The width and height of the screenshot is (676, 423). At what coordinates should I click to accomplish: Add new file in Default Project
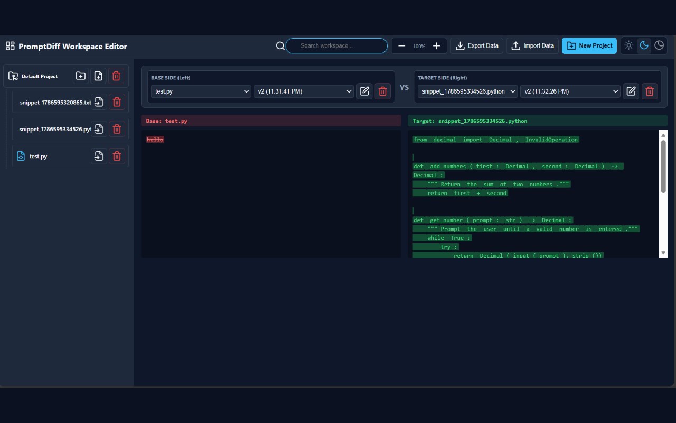coord(98,76)
